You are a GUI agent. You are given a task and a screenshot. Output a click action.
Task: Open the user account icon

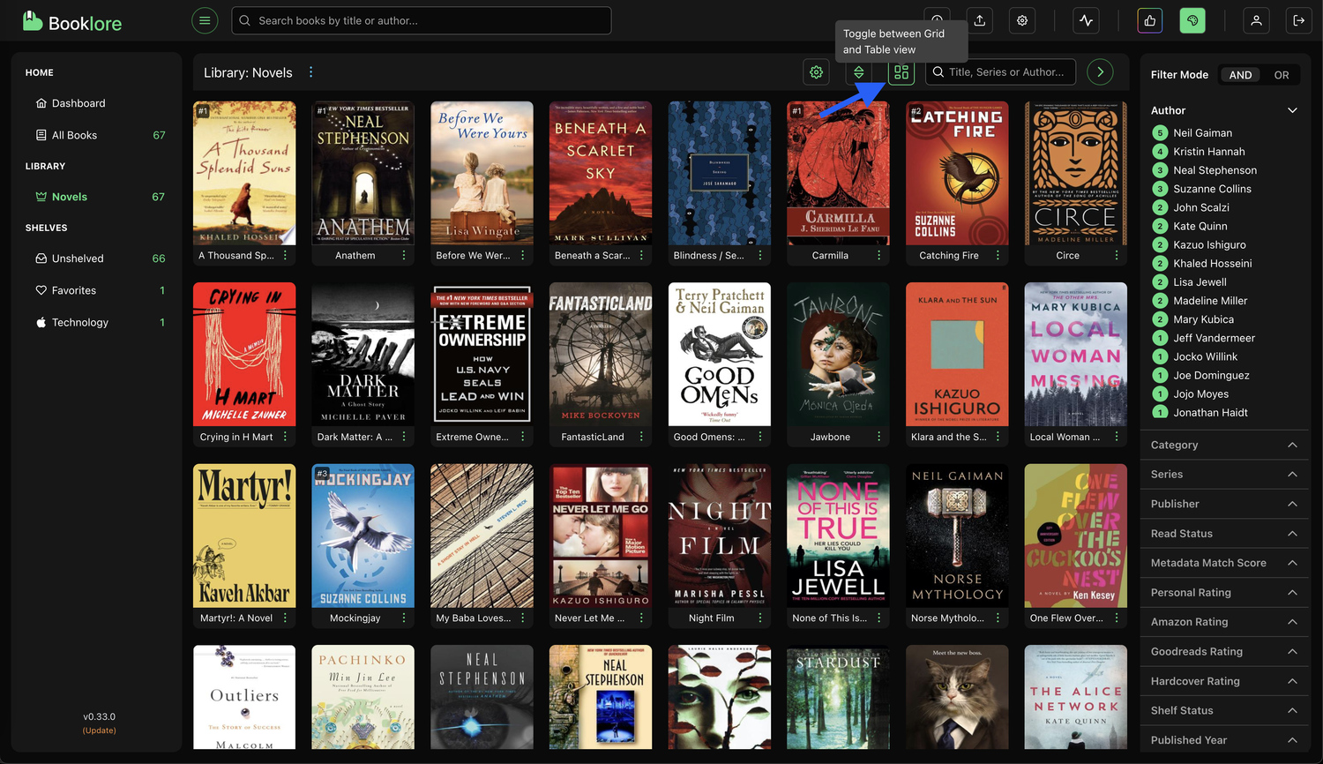[x=1256, y=19]
